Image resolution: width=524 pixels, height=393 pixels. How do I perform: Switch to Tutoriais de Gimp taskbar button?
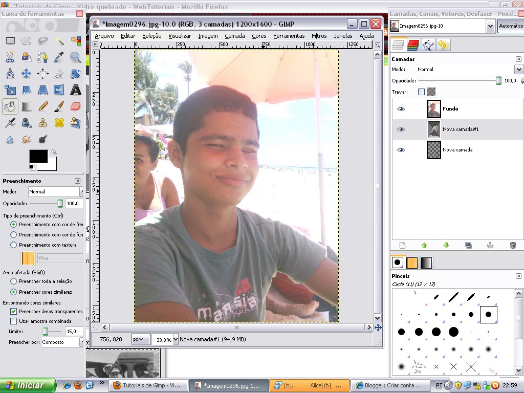click(148, 385)
